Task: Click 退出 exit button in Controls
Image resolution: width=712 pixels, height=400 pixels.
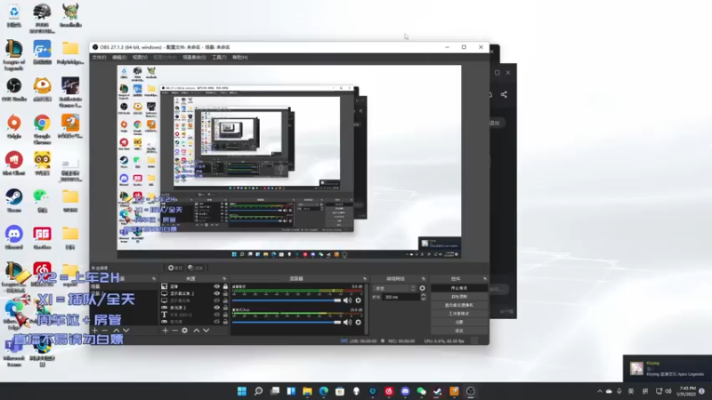Action: (x=459, y=331)
